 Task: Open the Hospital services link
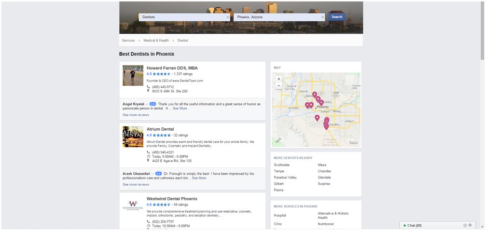(x=280, y=215)
